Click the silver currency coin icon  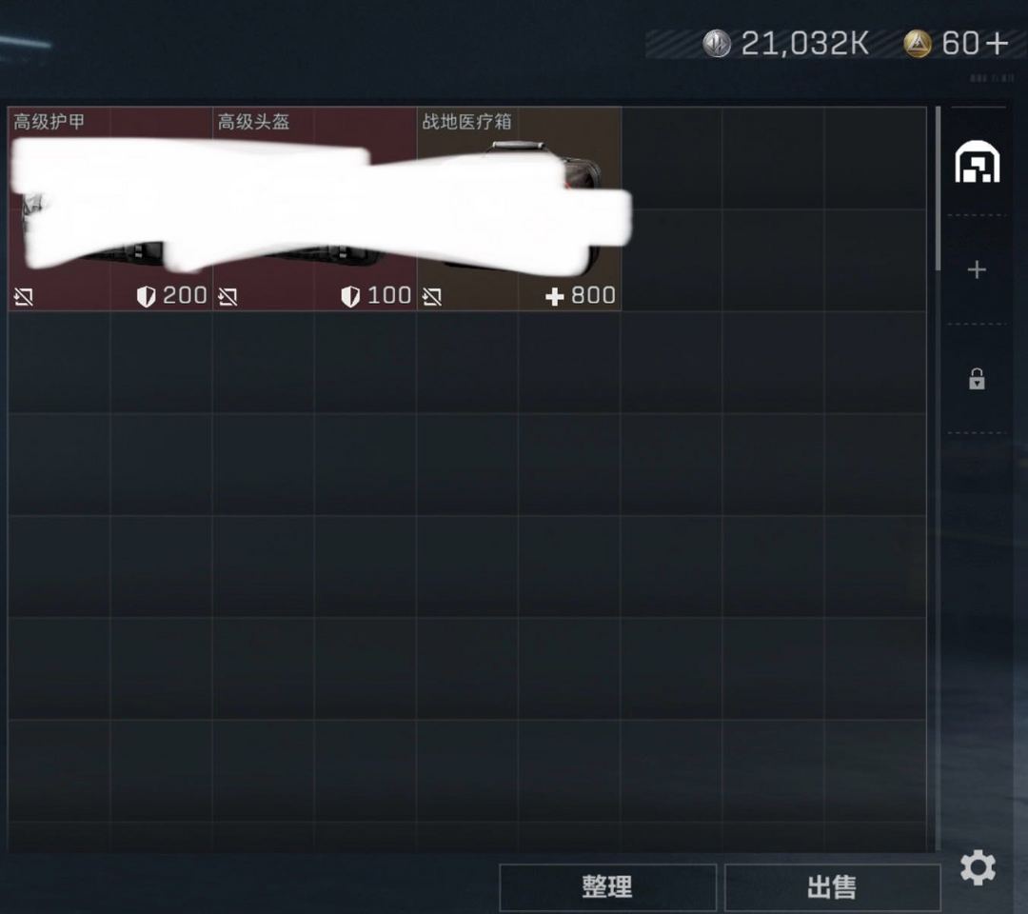click(x=717, y=44)
